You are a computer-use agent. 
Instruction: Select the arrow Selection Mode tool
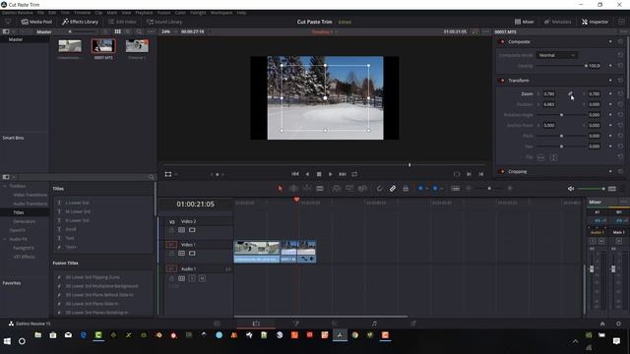[x=280, y=188]
